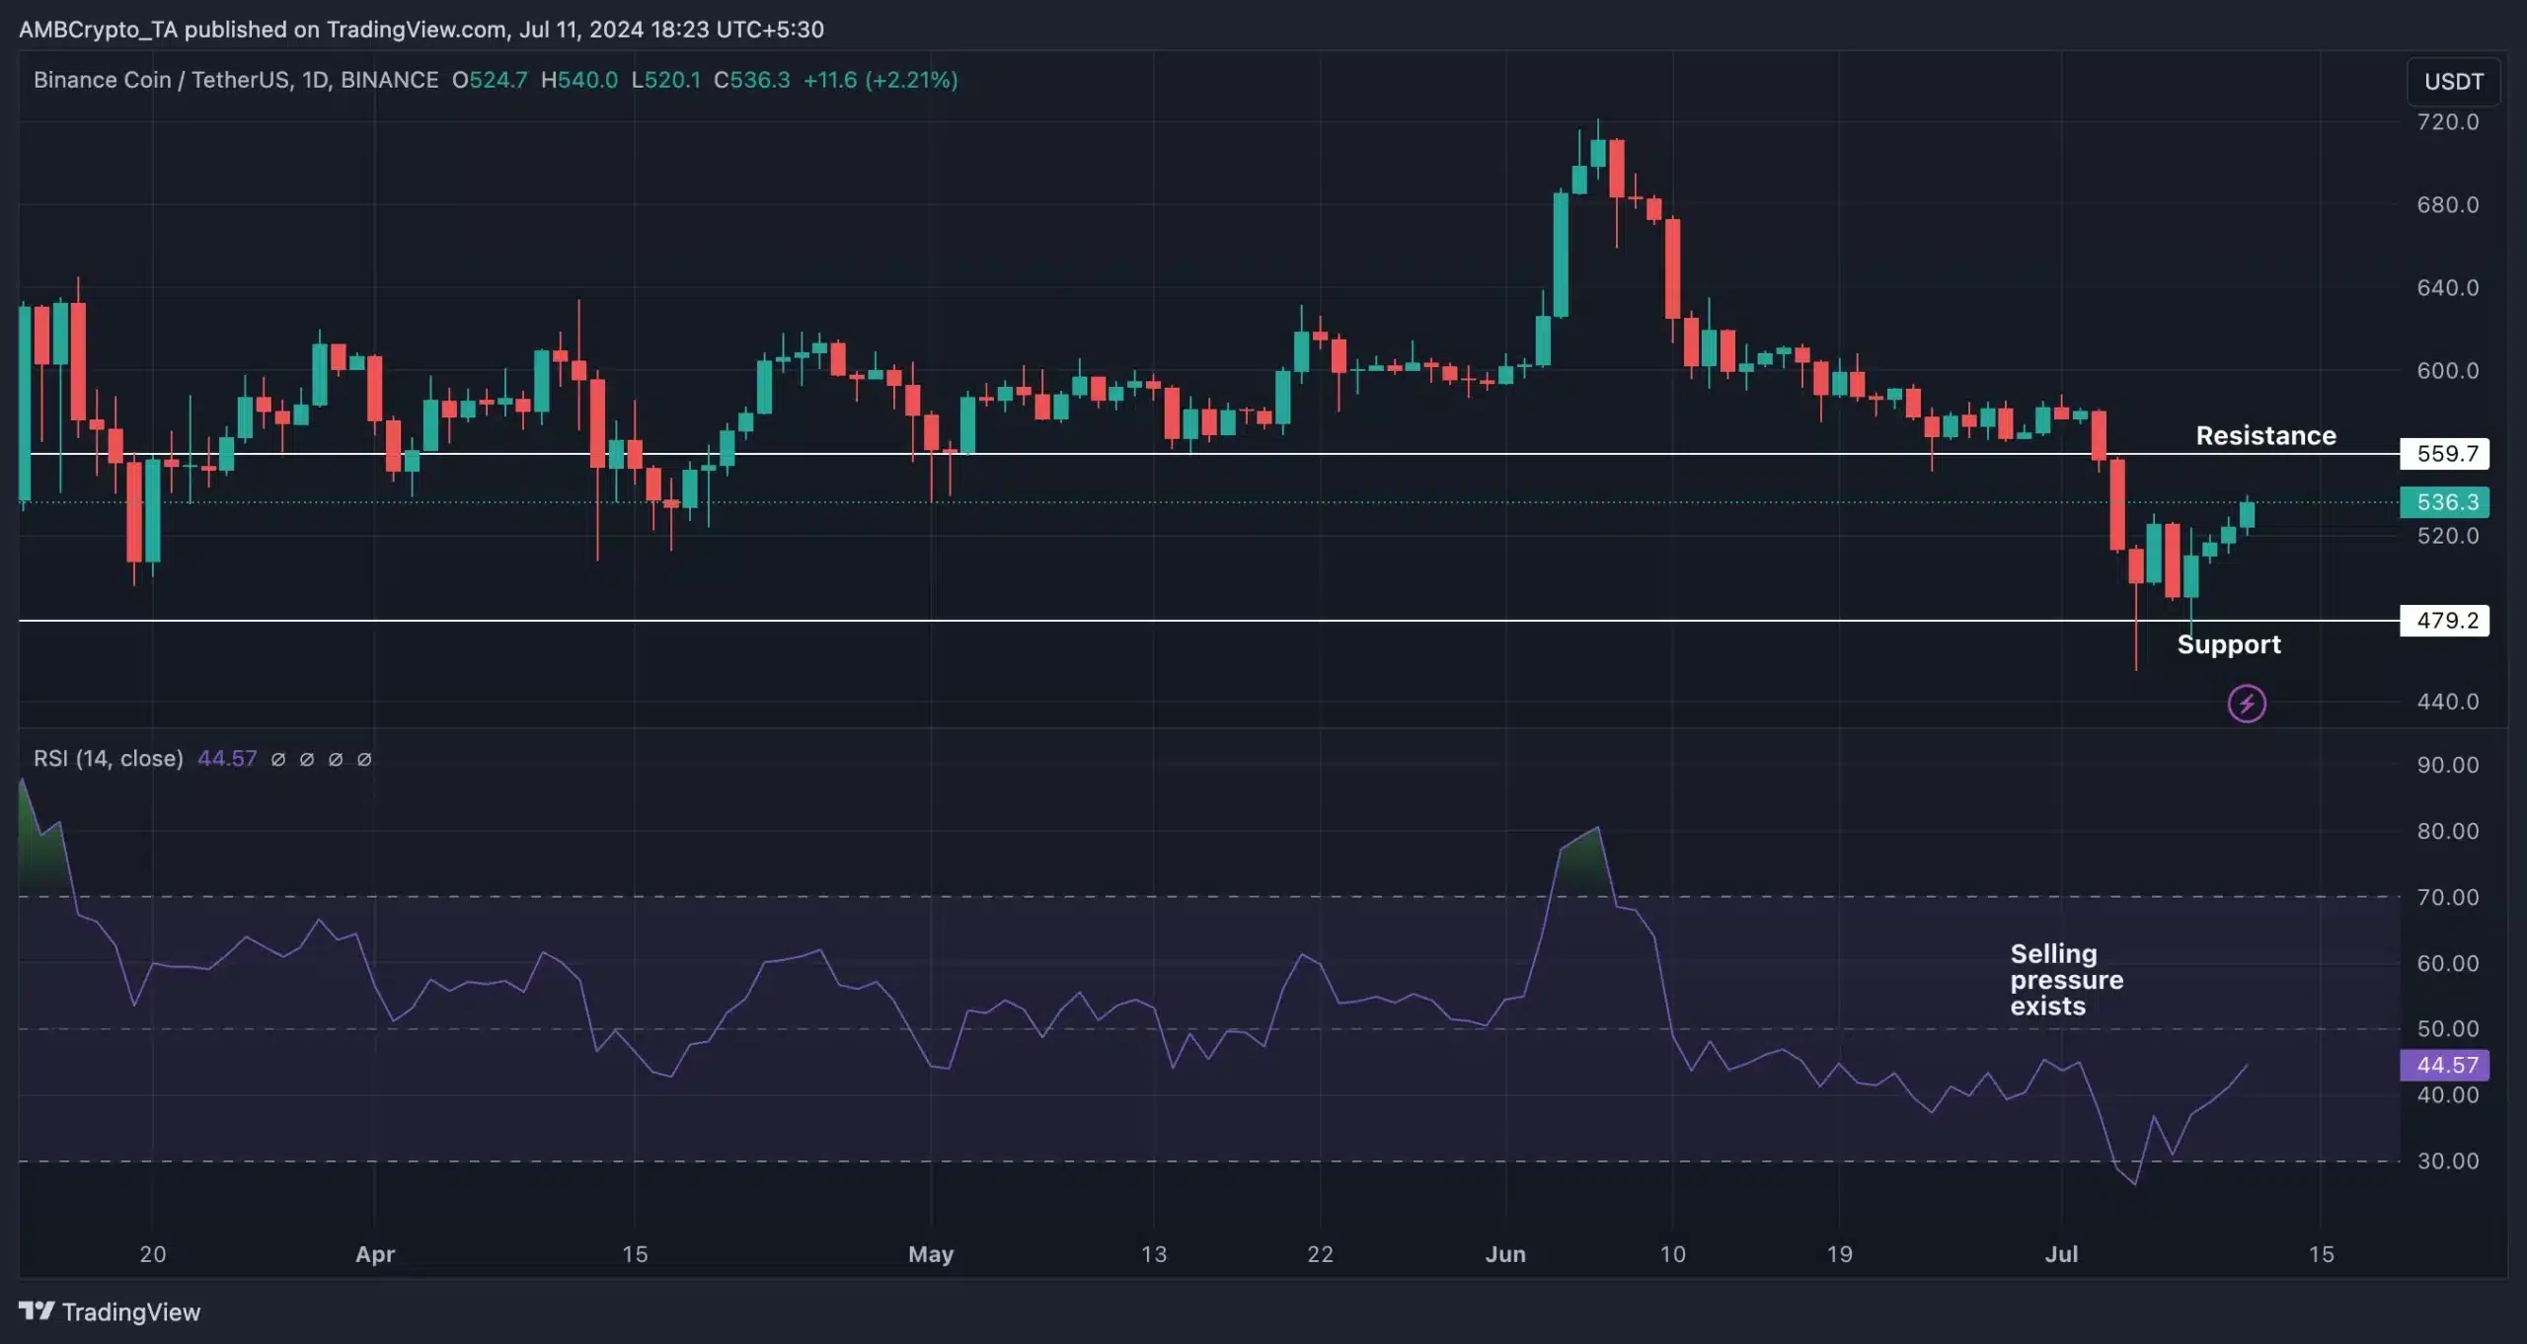The height and width of the screenshot is (1344, 2527).
Task: Click the open price O524.7
Action: [490, 80]
